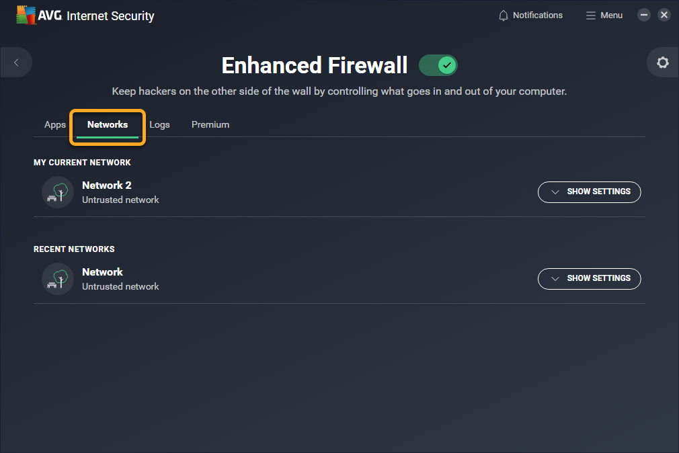Click the Network 2 park icon

58,192
